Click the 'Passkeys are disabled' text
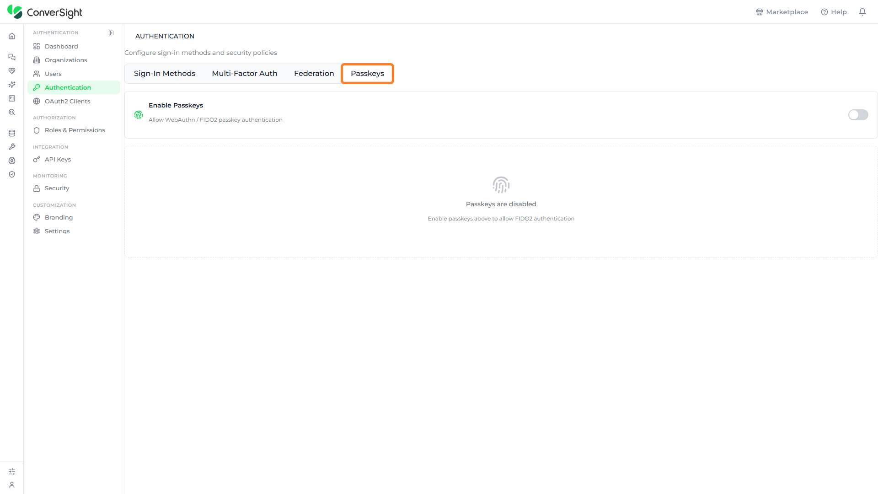878x494 pixels. 501,204
